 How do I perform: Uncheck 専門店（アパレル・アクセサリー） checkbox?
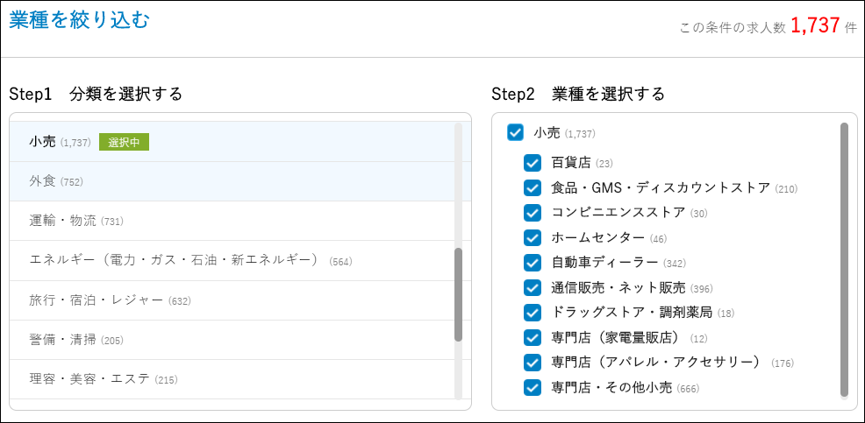[x=533, y=363]
